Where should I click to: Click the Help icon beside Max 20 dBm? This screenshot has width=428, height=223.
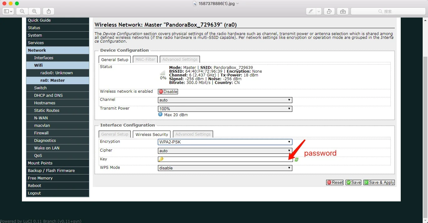[x=160, y=114]
